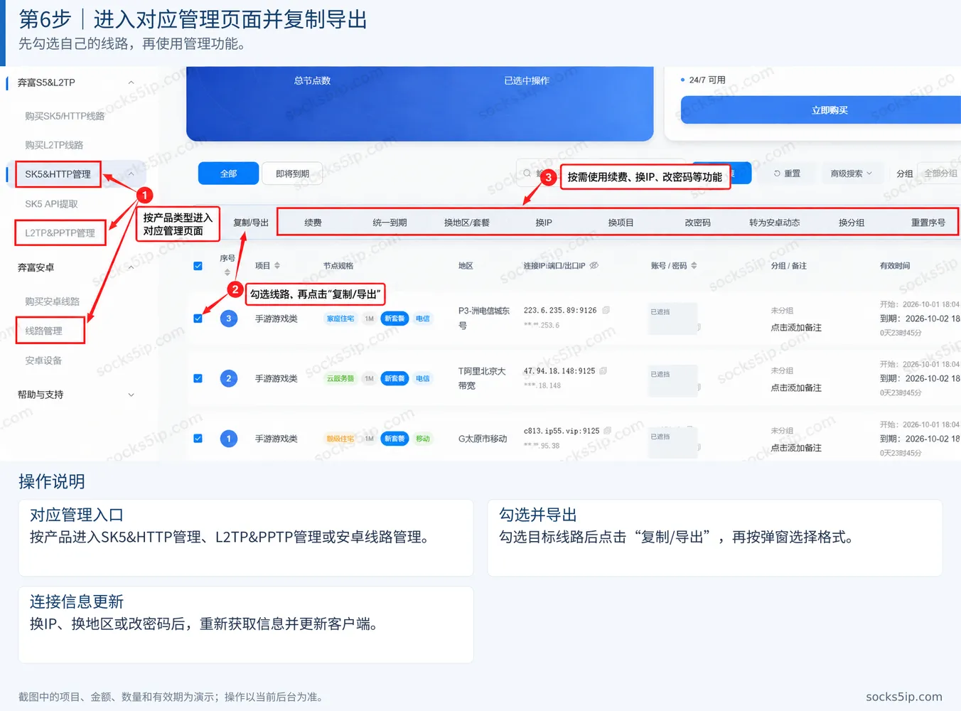961x711 pixels.
Task: Open 购买L2TP线路 in sidebar
Action: pyautogui.click(x=54, y=145)
